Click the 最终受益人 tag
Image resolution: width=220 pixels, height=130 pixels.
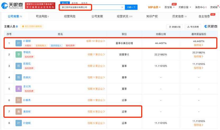coord(56,45)
